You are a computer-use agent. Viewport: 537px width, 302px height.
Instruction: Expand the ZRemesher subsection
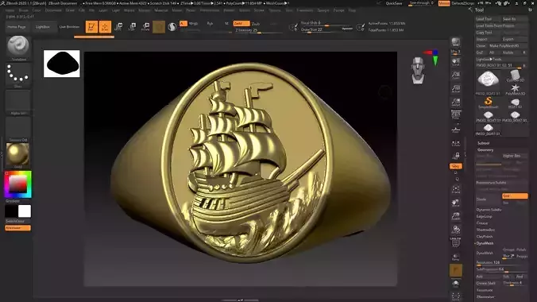click(485, 297)
